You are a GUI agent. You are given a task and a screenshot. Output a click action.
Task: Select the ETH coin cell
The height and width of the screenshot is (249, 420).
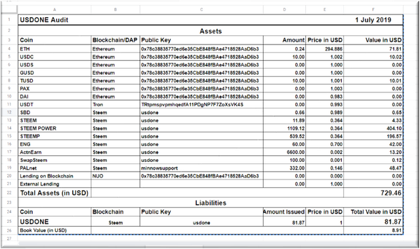pyautogui.click(x=54, y=49)
